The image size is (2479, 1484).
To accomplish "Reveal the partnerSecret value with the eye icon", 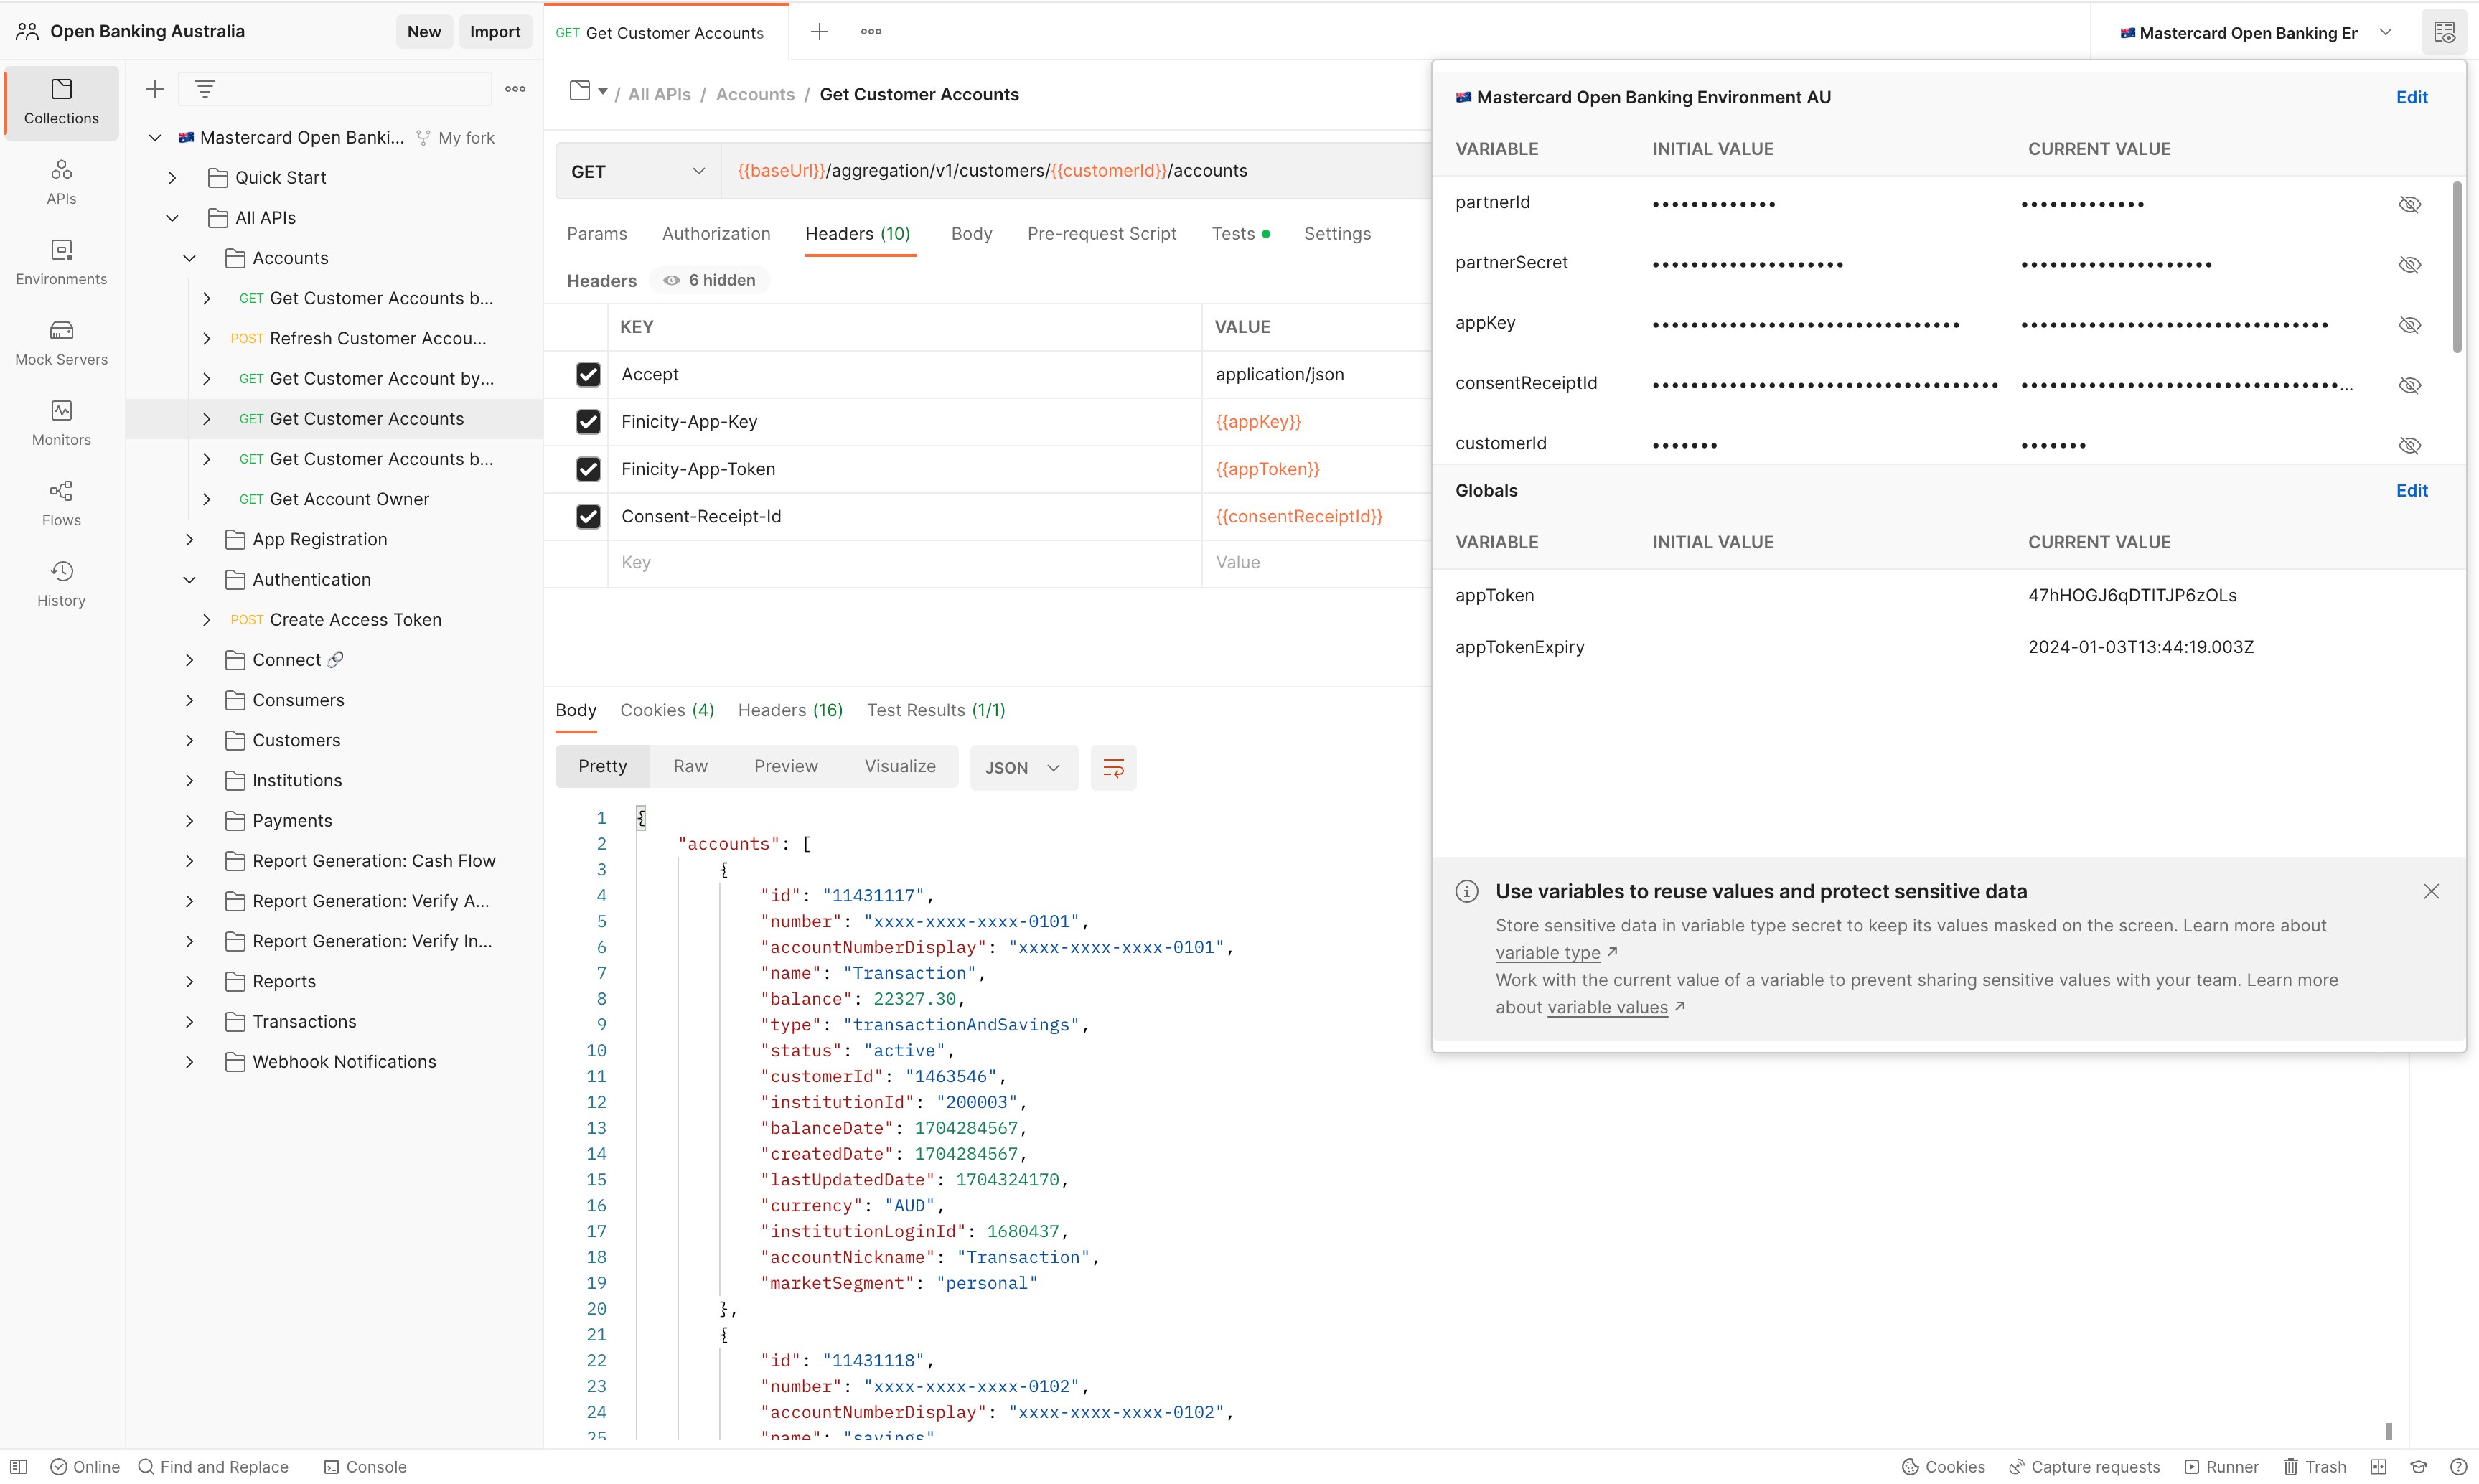I will 2410,264.
